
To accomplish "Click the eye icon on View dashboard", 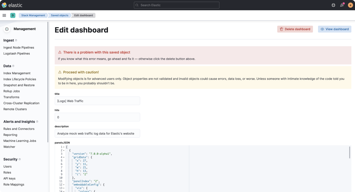I will 322,29.
